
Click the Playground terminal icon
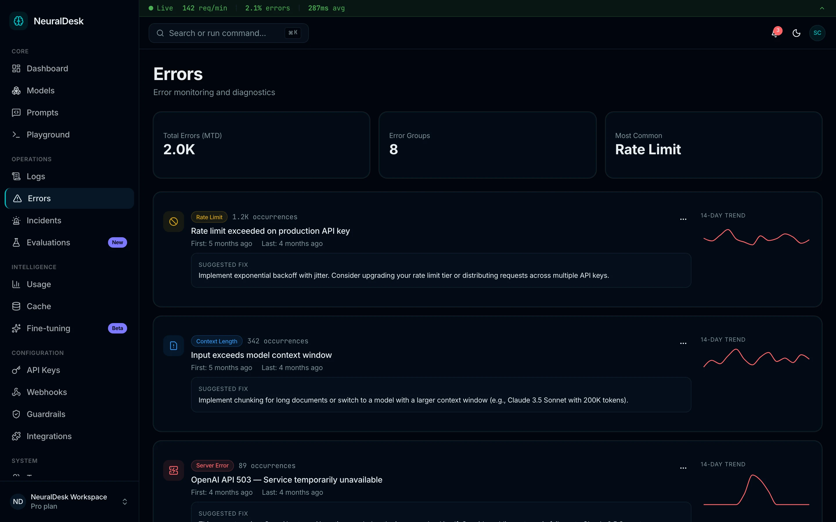tap(16, 135)
